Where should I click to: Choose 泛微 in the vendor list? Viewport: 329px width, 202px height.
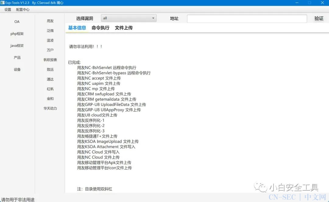[x=50, y=31]
